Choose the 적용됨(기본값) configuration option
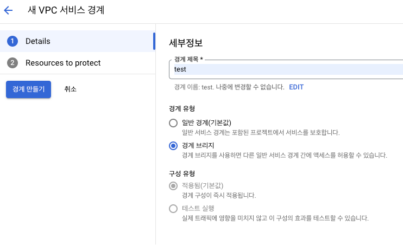The width and height of the screenshot is (403, 245). [x=173, y=186]
